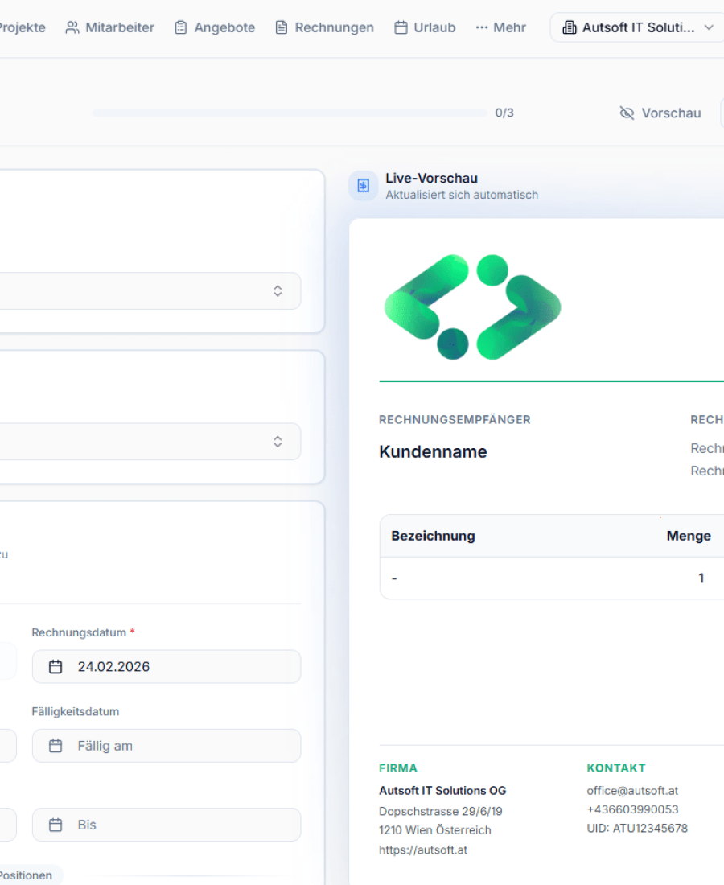Click the Mitarbeiter people icon
This screenshot has width=724, height=885.
[72, 27]
